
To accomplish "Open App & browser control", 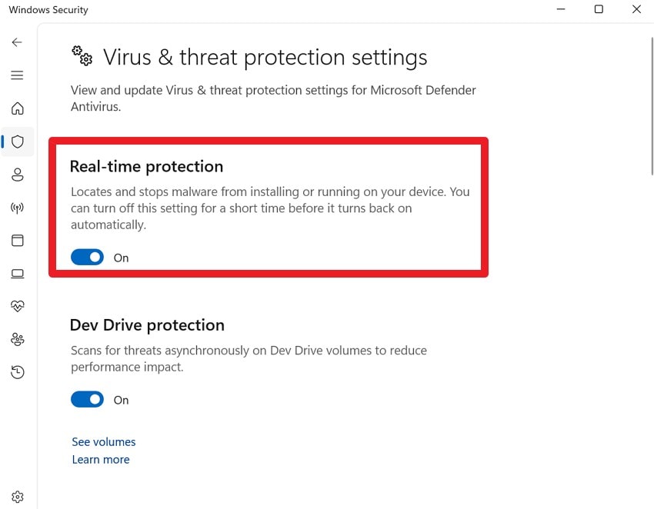I will (17, 241).
